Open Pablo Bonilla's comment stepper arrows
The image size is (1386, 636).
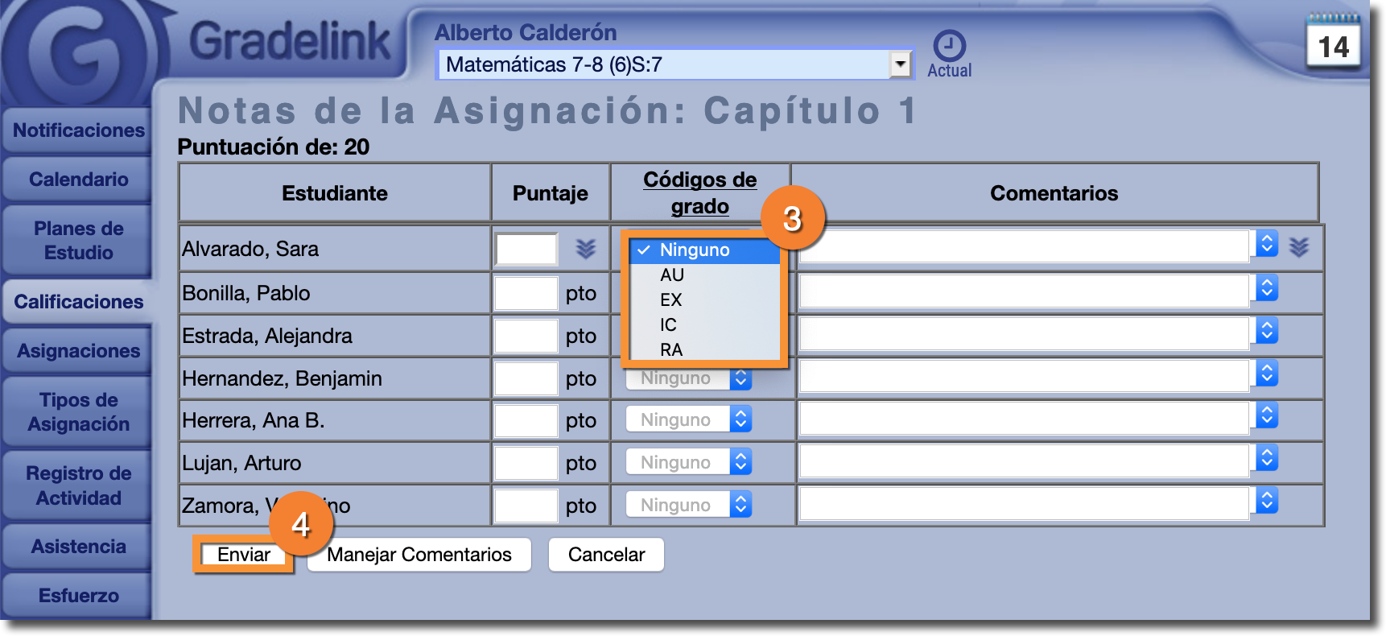1267,288
